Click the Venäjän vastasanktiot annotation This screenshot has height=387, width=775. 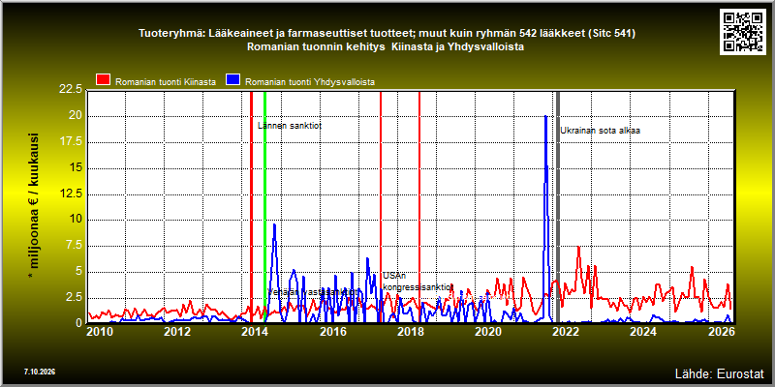312,292
